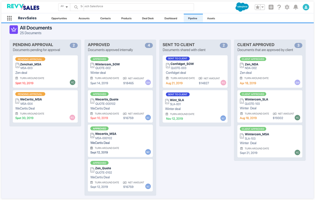Open favorites star icon
Image resolution: width=315 pixels, height=200 pixels.
(x=257, y=7)
